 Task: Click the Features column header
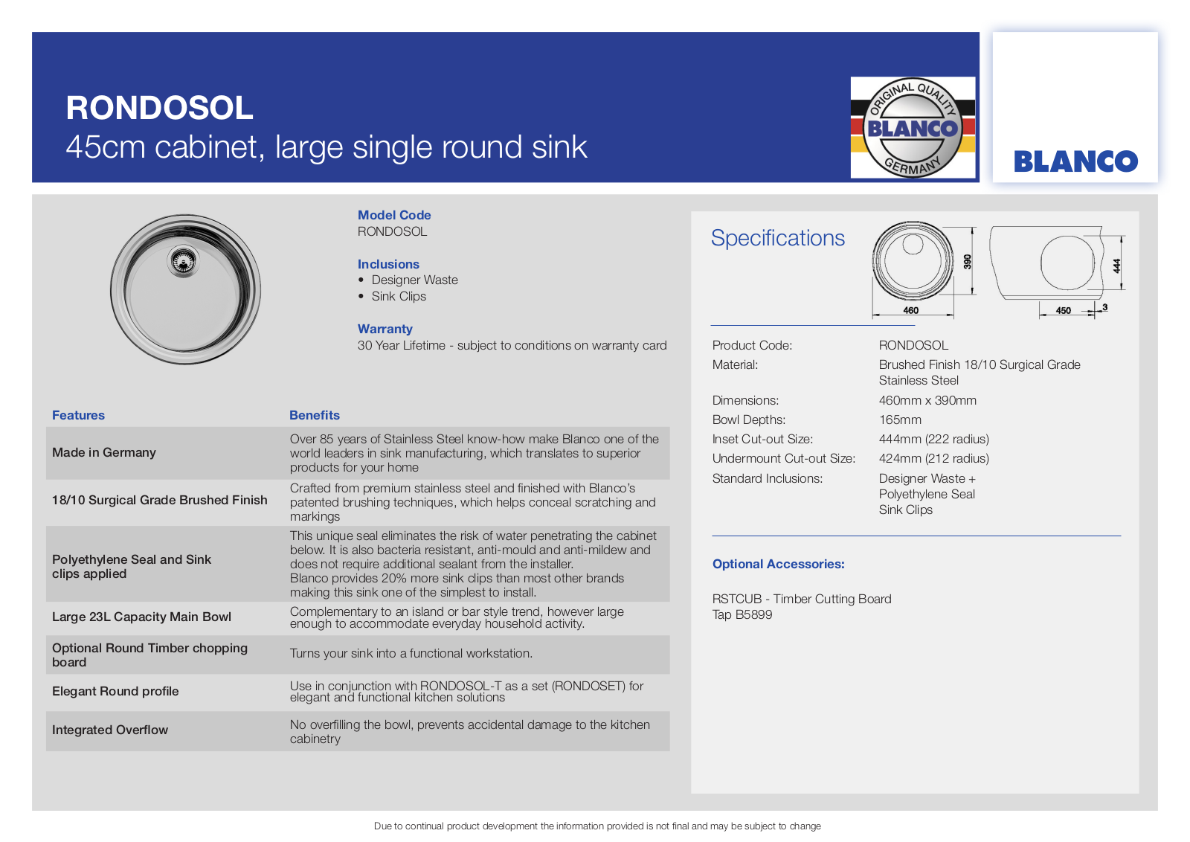click(x=78, y=415)
